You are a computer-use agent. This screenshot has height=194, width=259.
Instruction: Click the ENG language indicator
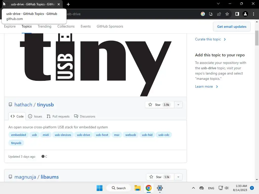point(211,188)
